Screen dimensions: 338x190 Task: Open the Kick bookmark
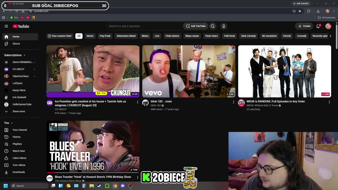14,18
